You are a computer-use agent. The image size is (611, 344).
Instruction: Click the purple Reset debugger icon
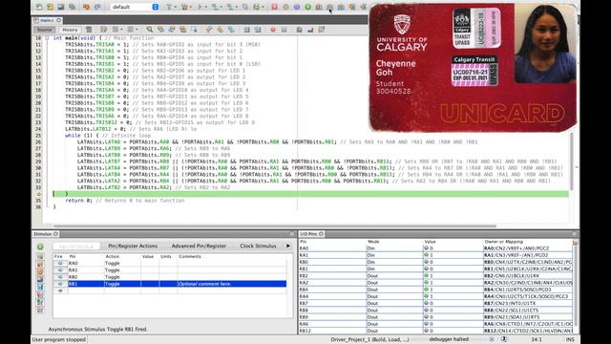click(297, 7)
